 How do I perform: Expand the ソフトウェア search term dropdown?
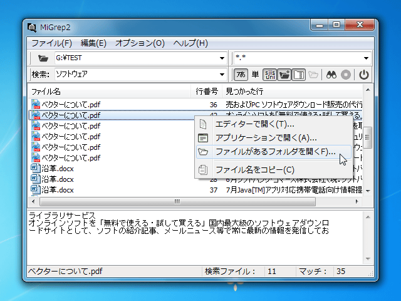(222, 75)
